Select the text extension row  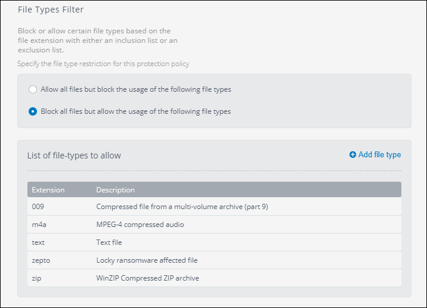click(38, 242)
